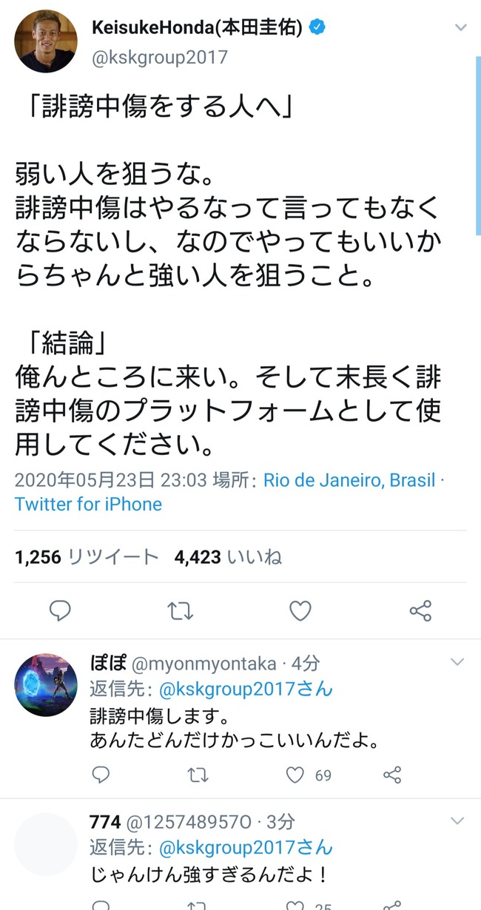481x910 pixels.
Task: Reply to ぽぽ's comment
Action: (x=101, y=775)
